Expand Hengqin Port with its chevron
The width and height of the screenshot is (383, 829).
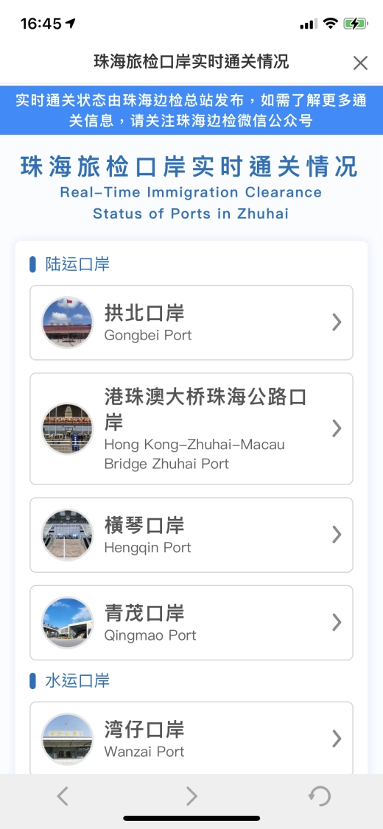(337, 535)
